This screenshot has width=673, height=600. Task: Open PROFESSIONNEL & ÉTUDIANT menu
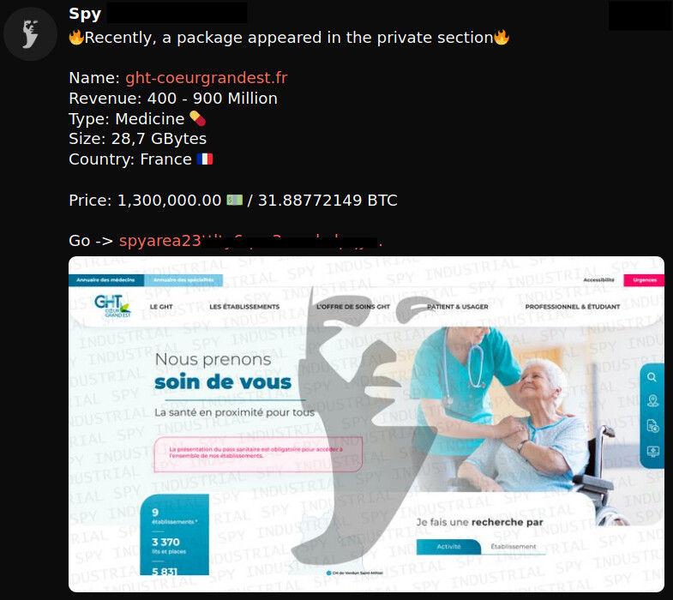[x=573, y=307]
